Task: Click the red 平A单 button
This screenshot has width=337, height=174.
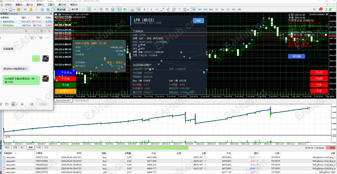Action: tap(318, 72)
